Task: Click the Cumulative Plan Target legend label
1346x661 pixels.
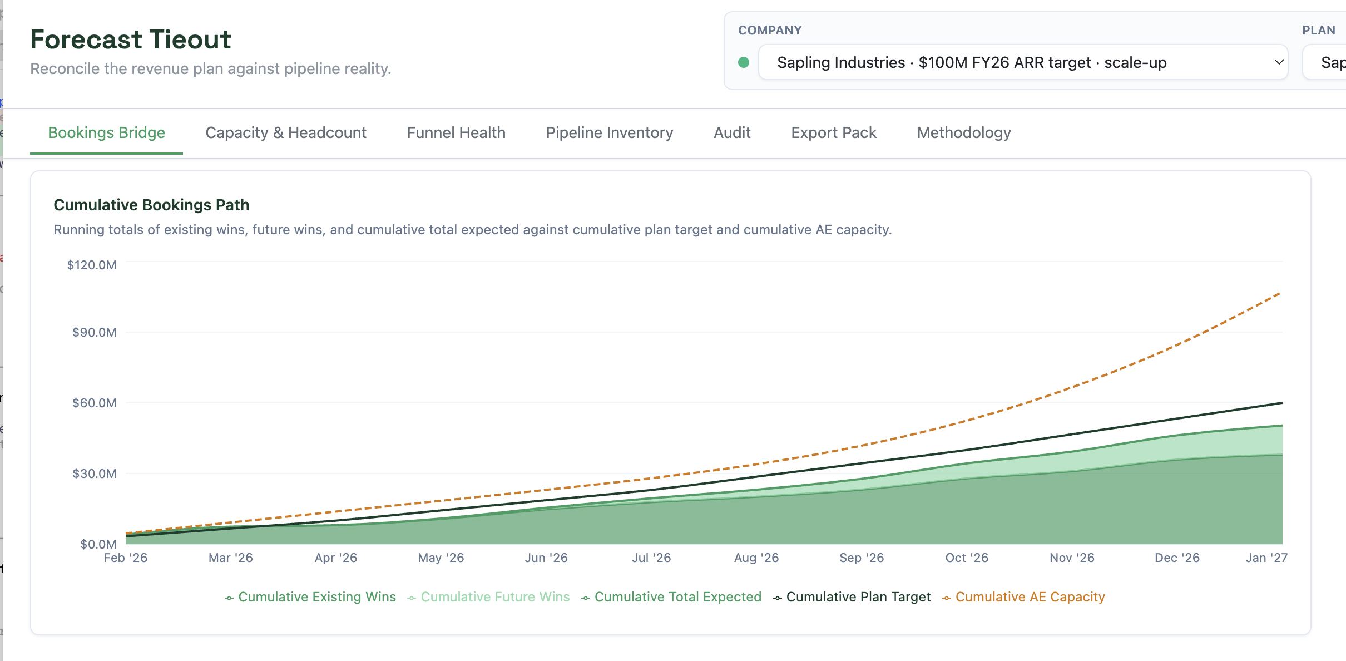Action: coord(858,597)
